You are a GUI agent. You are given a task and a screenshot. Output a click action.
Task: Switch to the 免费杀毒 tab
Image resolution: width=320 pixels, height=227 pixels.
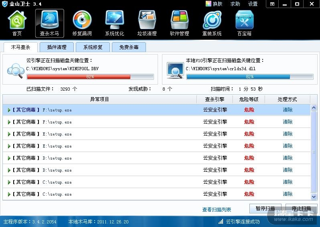click(129, 47)
